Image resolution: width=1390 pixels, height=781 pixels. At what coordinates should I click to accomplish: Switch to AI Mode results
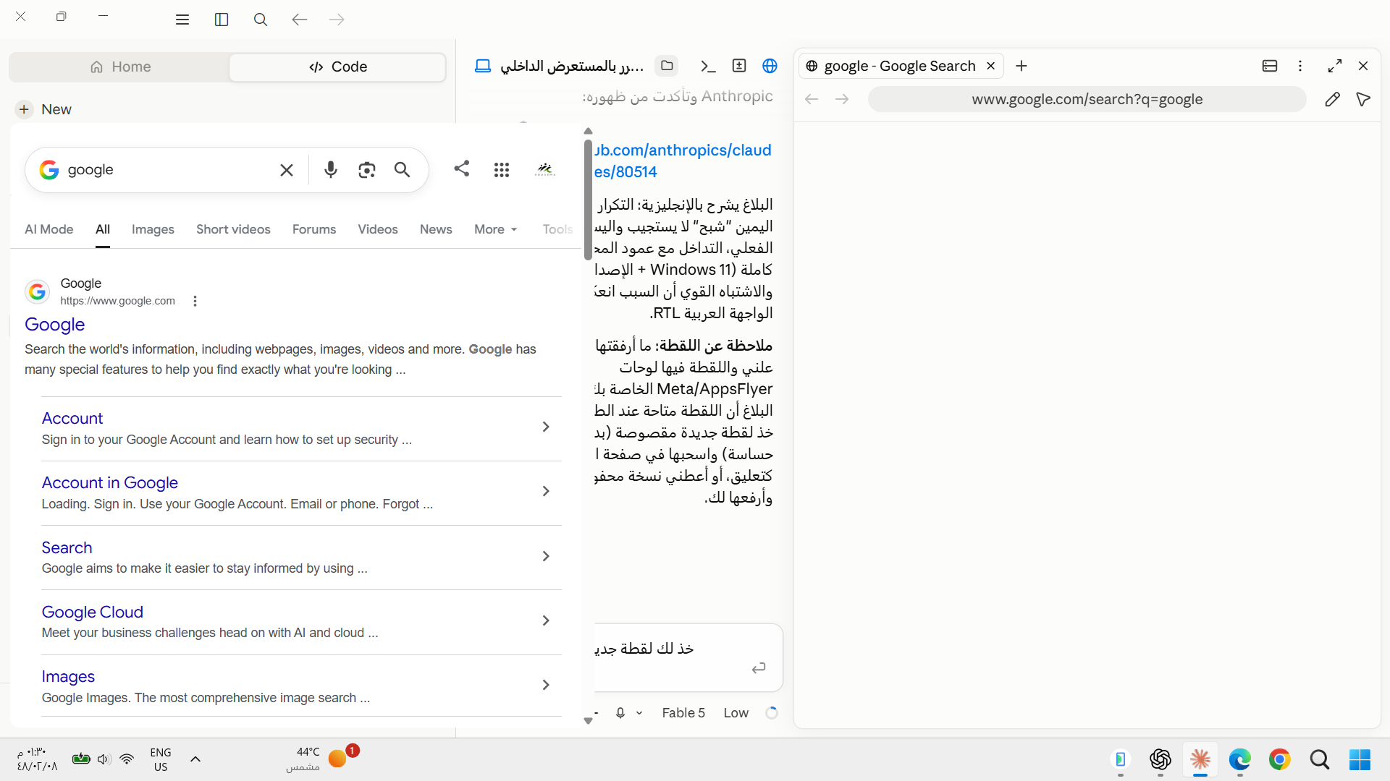point(49,229)
